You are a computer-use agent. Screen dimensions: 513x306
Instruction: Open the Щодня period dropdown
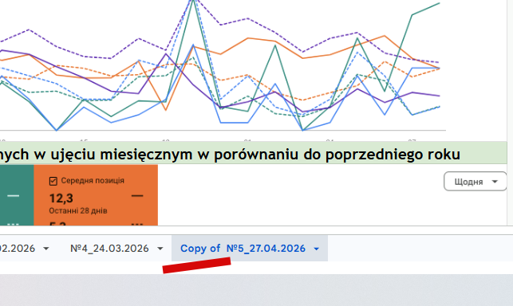(475, 182)
